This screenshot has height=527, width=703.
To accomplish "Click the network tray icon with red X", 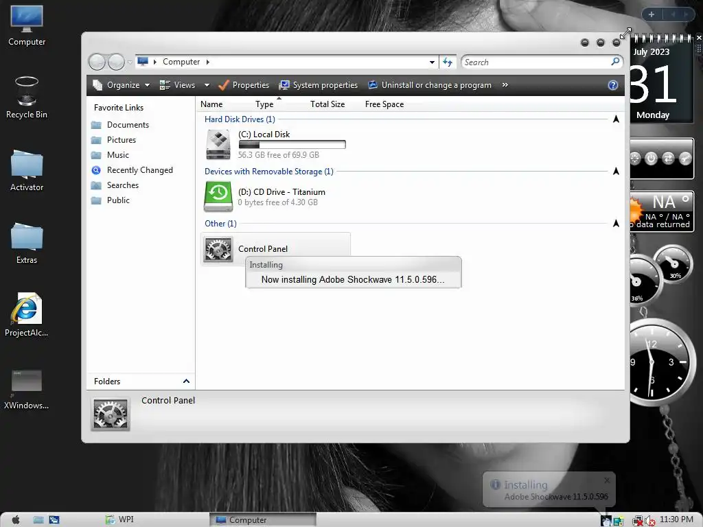I will click(638, 521).
